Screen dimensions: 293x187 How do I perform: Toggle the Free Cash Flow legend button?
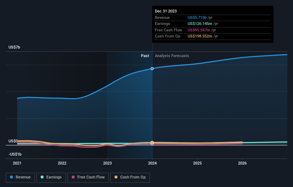coord(88,177)
